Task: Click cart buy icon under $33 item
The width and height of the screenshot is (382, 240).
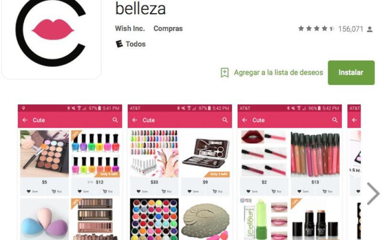Action: tap(164, 191)
